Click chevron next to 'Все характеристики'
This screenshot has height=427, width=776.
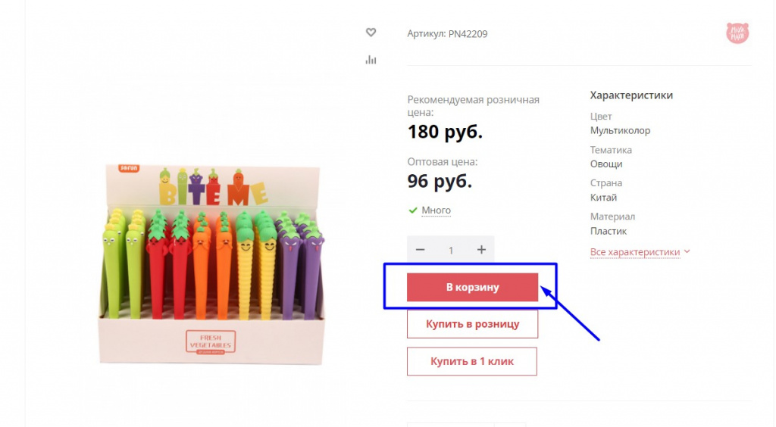click(687, 251)
